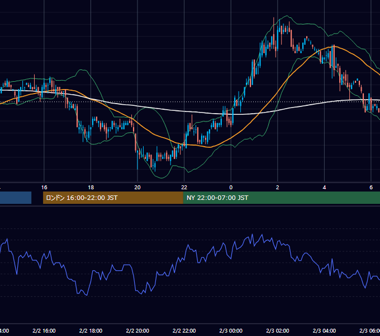This screenshot has width=380, height=336.
Task: Click the 4 hour label under the price chart
Action: pos(324,188)
